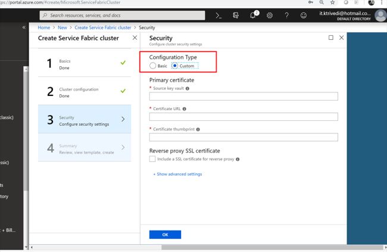387x252 pixels.
Task: Click the Certificate thumbprint field
Action: click(x=244, y=138)
